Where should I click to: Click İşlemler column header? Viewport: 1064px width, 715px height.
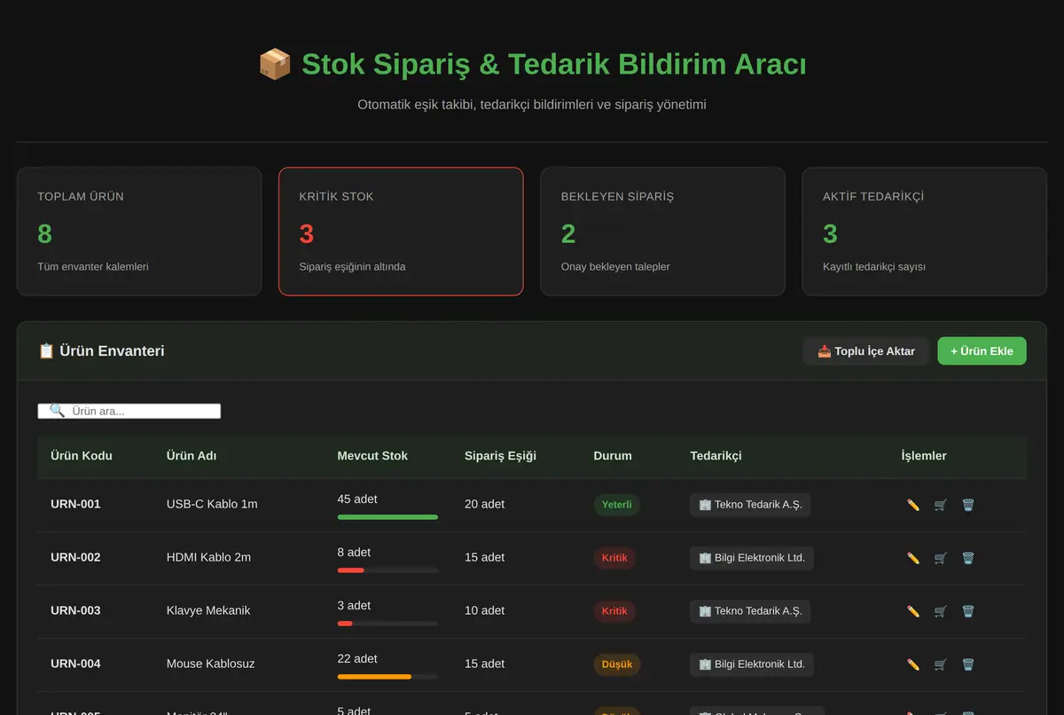[924, 456]
